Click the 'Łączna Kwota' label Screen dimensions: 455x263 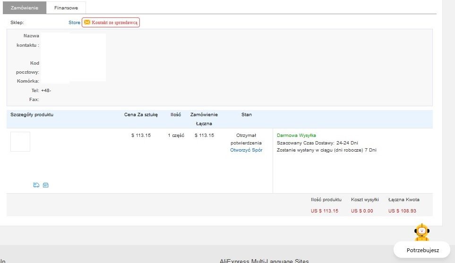point(403,200)
